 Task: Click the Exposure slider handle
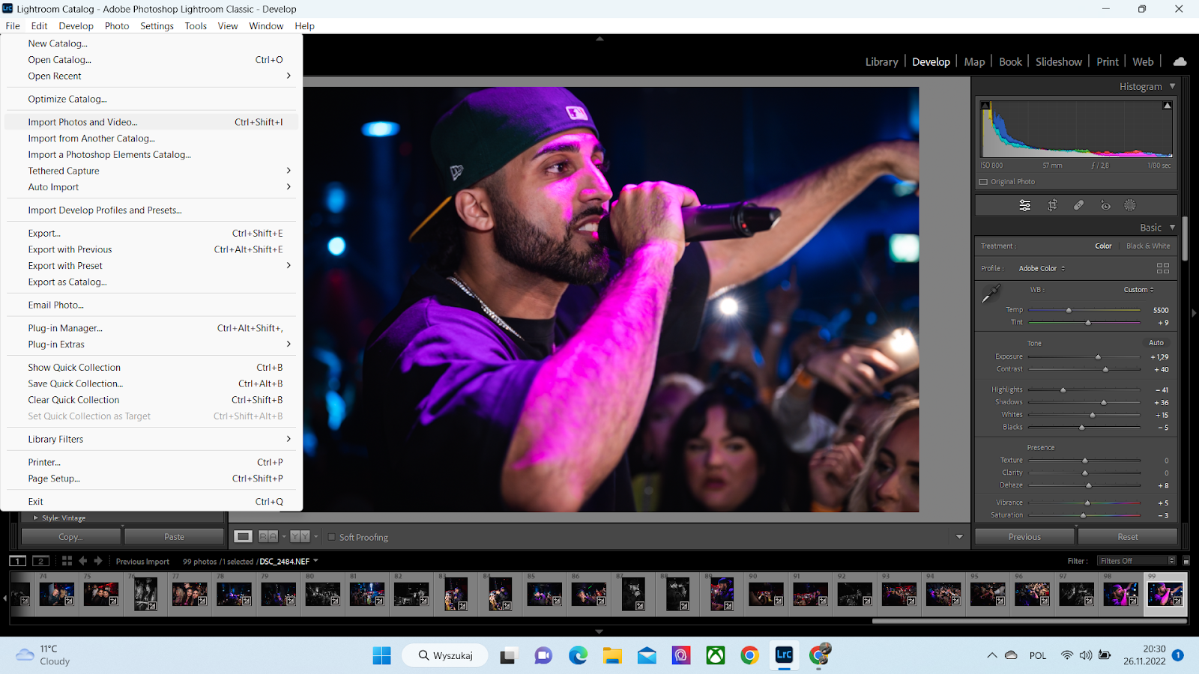pyautogui.click(x=1099, y=357)
